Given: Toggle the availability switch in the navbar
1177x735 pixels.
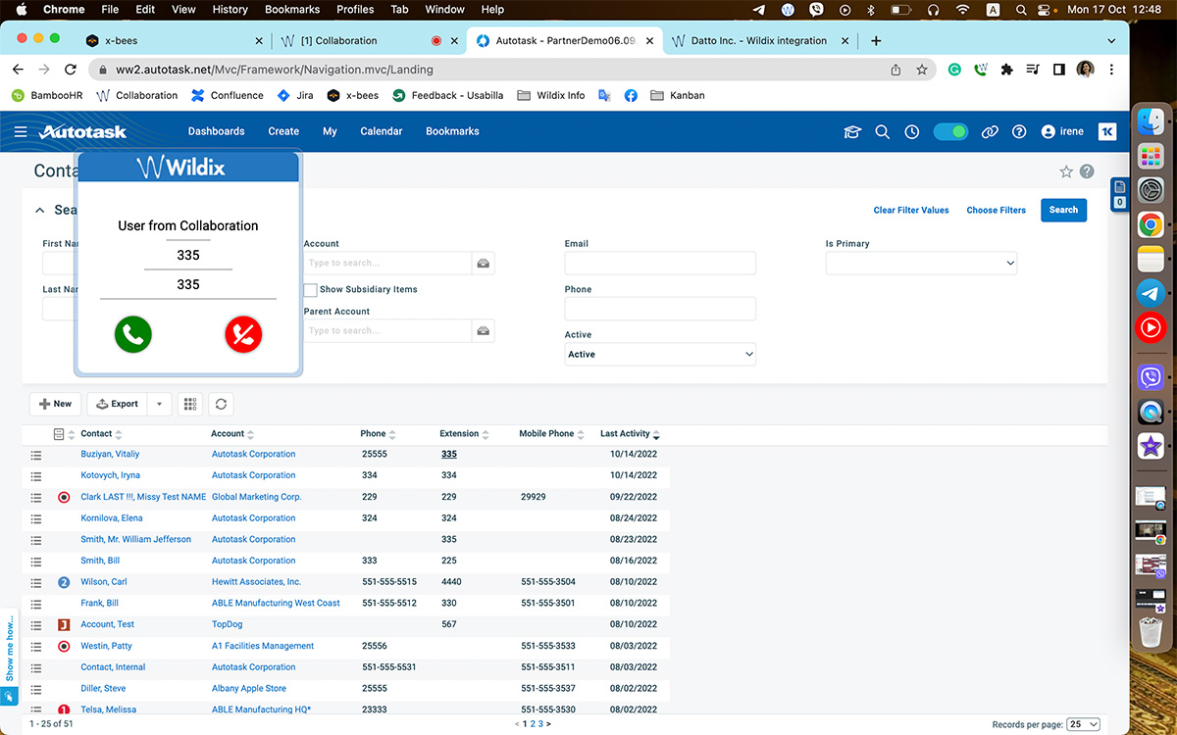Looking at the screenshot, I should point(950,129).
